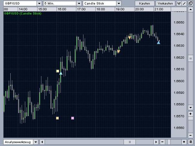Click the blue up-triangle marker near 16:00

(61, 73)
